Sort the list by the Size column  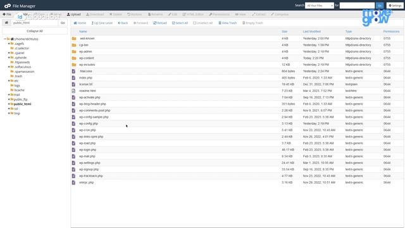tap(285, 32)
